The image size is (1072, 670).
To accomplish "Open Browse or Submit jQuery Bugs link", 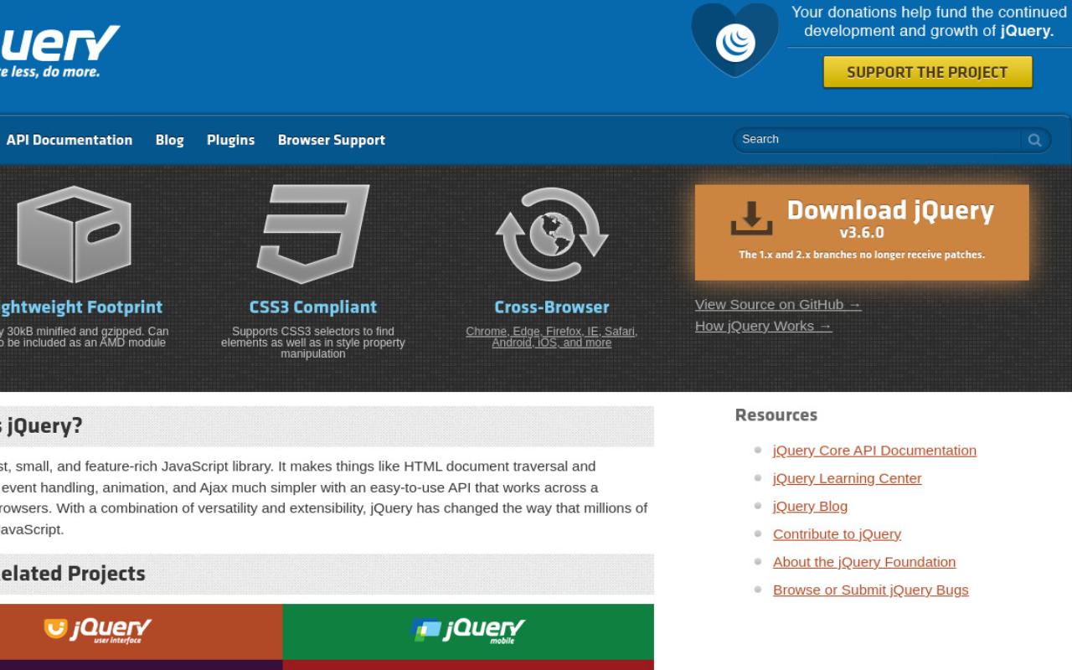I will 870,590.
